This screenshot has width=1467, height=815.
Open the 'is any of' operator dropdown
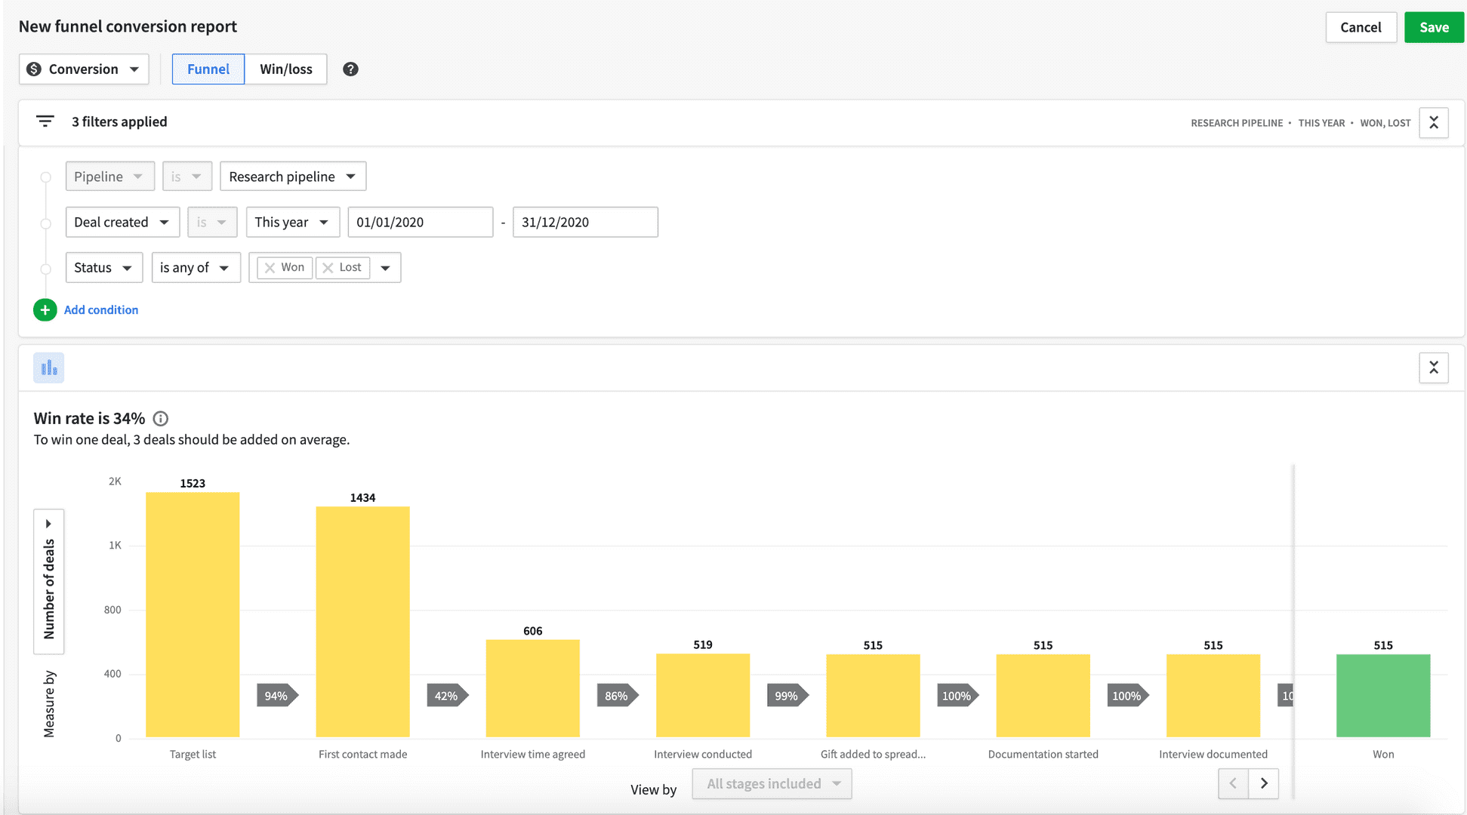pos(196,268)
